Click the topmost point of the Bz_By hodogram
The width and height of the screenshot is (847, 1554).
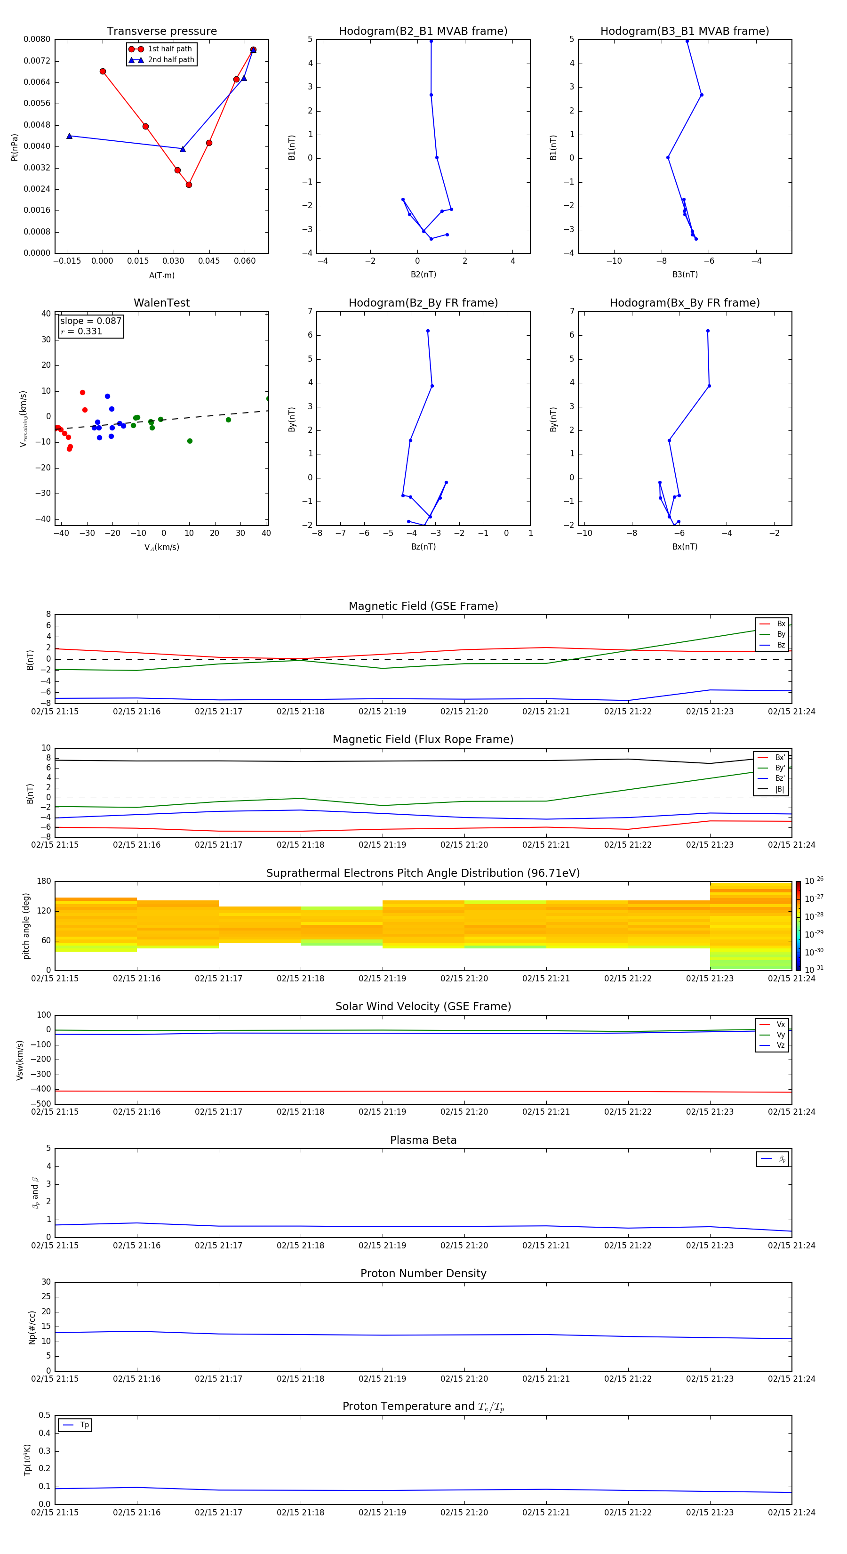click(428, 331)
